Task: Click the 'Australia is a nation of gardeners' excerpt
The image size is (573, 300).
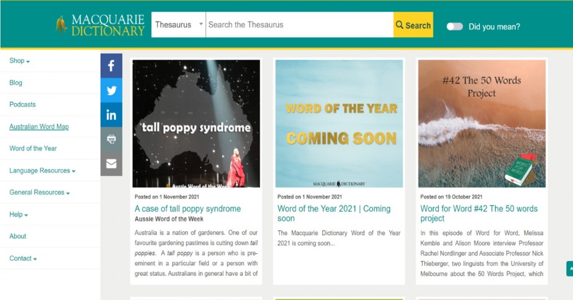Action: click(x=196, y=253)
